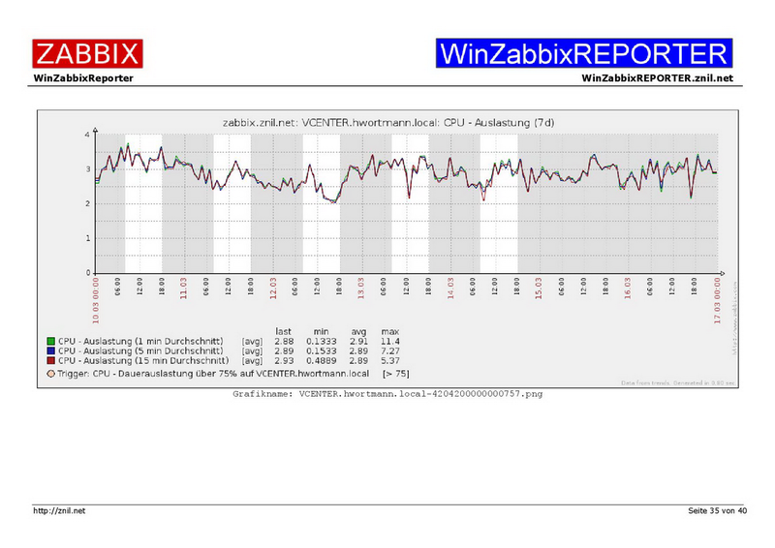Image resolution: width=775 pixels, height=548 pixels.
Task: Click the red ZABBIX logo
Action: [x=87, y=54]
